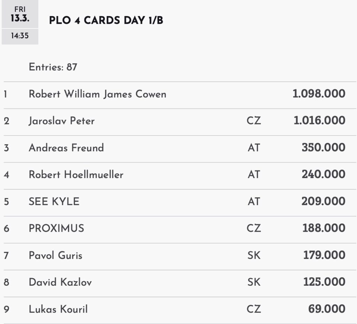Select the SEE KYLE player row

54,201
